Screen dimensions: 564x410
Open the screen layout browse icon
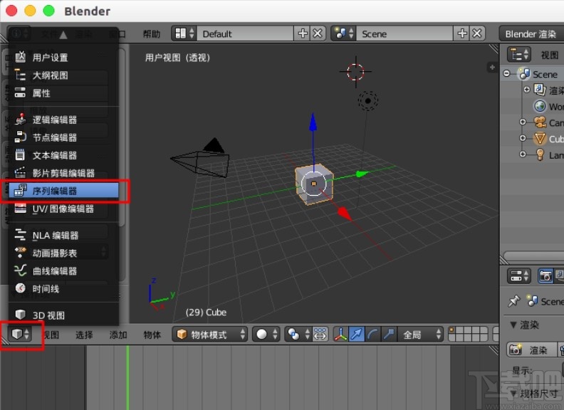[184, 33]
